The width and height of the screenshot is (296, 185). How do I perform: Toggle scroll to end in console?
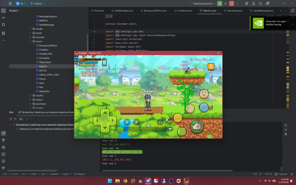click(286, 129)
